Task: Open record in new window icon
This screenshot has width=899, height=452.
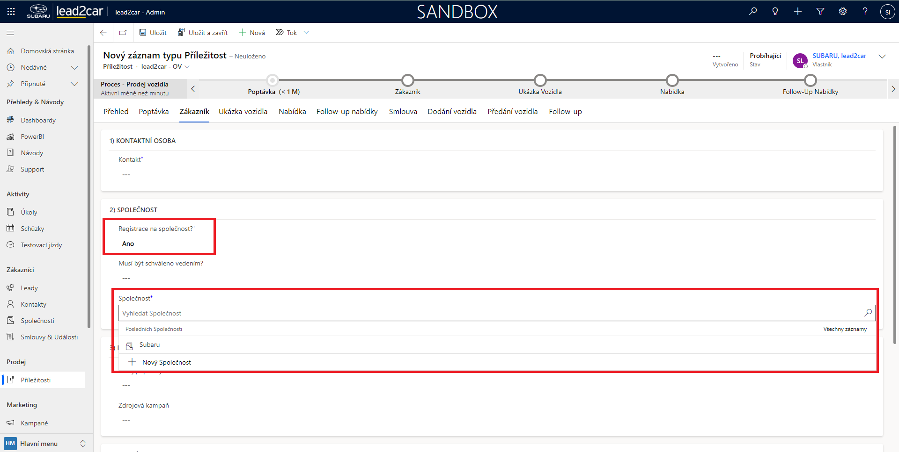Action: (123, 33)
